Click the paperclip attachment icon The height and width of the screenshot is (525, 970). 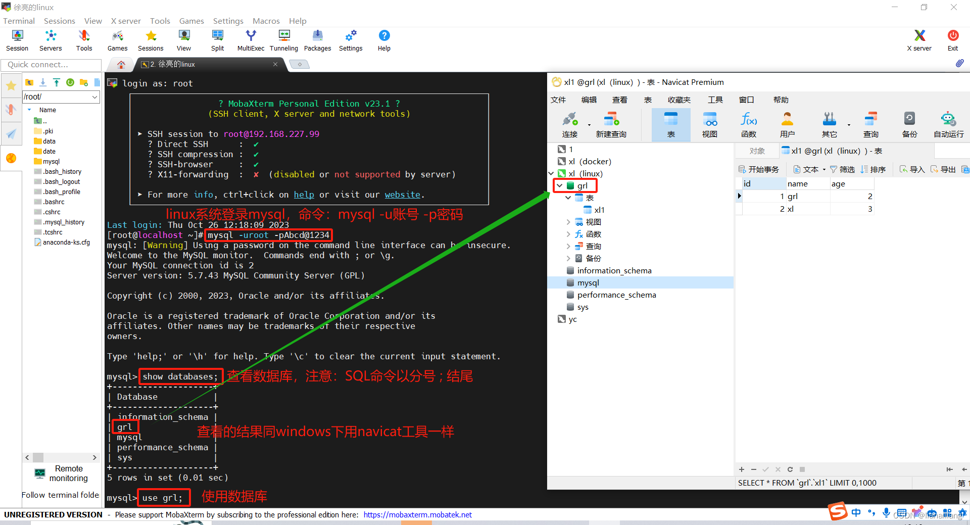pyautogui.click(x=959, y=63)
